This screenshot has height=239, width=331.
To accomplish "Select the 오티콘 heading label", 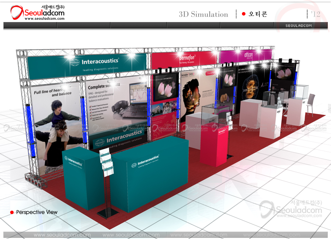I will coord(258,14).
